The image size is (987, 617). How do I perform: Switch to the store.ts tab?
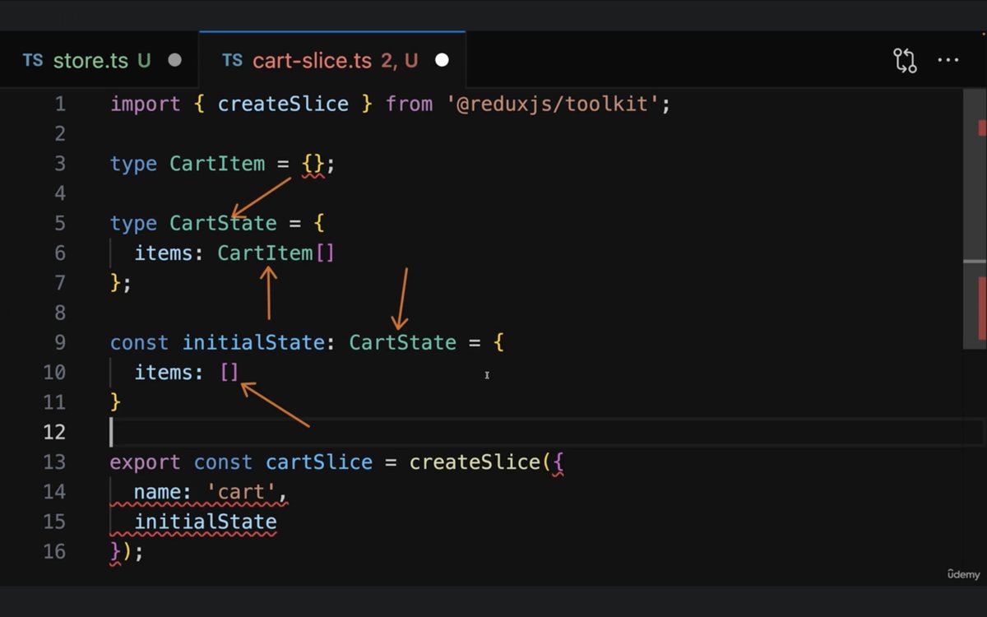point(99,60)
